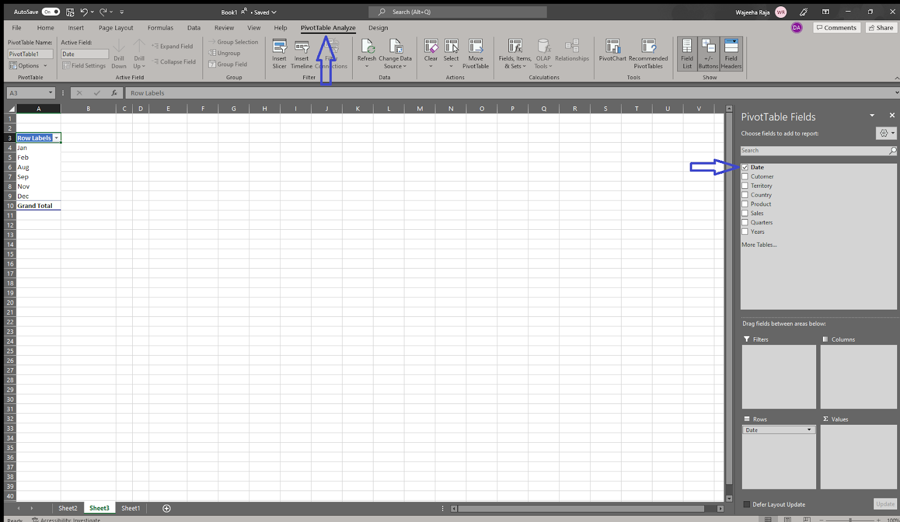Screen dimensions: 900x522
Task: Toggle the AutoSave switch
Action: coord(51,12)
